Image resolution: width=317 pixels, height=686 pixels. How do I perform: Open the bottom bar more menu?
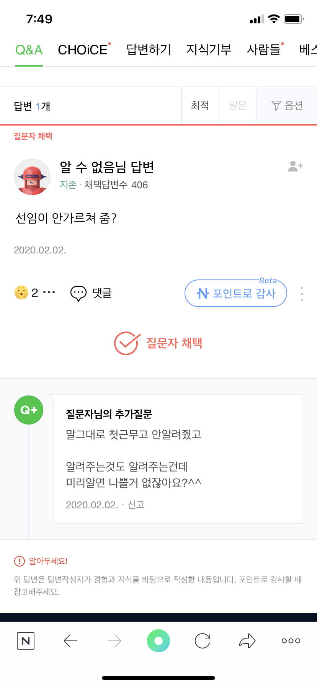tap(291, 641)
